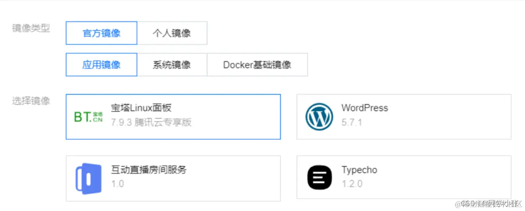Click the BT.CN 宝塔 logo icon

pos(88,117)
